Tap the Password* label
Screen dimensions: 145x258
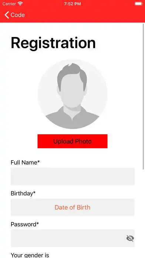[25, 224]
